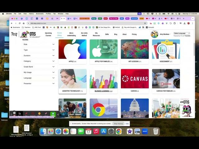Viewport: 199px width, 149px height.
Task: Click Stop sharing button
Action: 118,124
